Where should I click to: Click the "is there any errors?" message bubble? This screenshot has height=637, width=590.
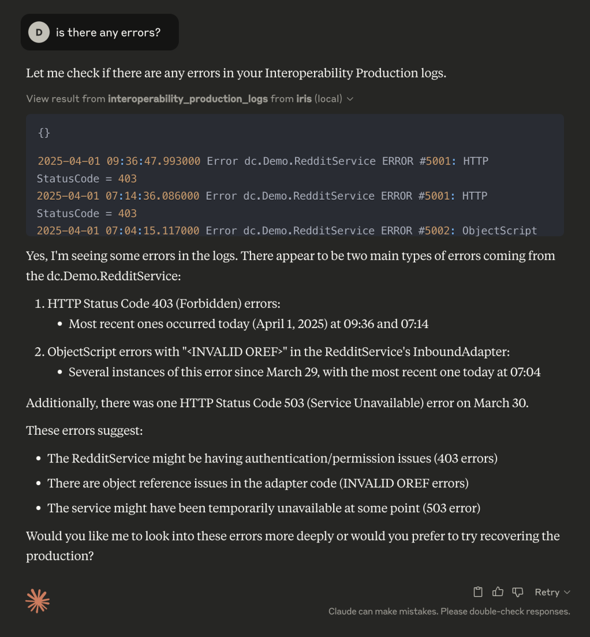click(108, 32)
